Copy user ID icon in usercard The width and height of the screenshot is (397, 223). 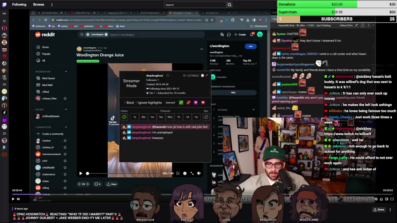coord(203,75)
